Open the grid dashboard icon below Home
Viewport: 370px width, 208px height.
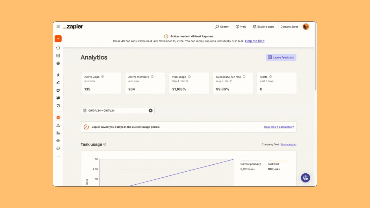click(x=58, y=55)
